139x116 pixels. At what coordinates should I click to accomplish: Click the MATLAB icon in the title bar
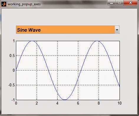pyautogui.click(x=4, y=4)
